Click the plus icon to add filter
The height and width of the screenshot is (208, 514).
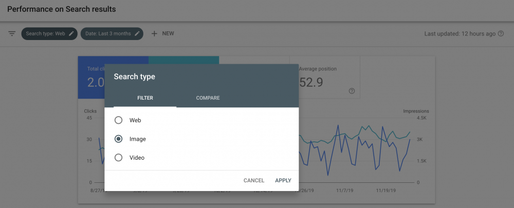(154, 34)
